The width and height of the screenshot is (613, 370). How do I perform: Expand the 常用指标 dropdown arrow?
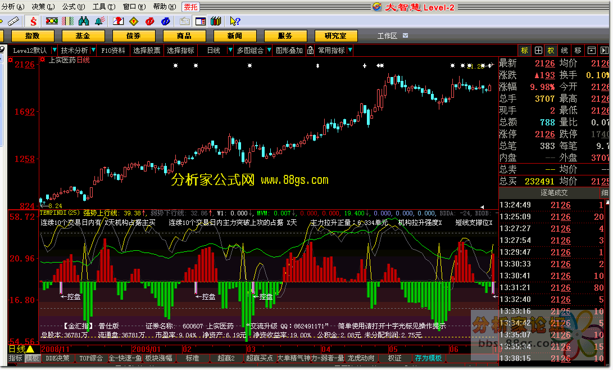(x=350, y=51)
